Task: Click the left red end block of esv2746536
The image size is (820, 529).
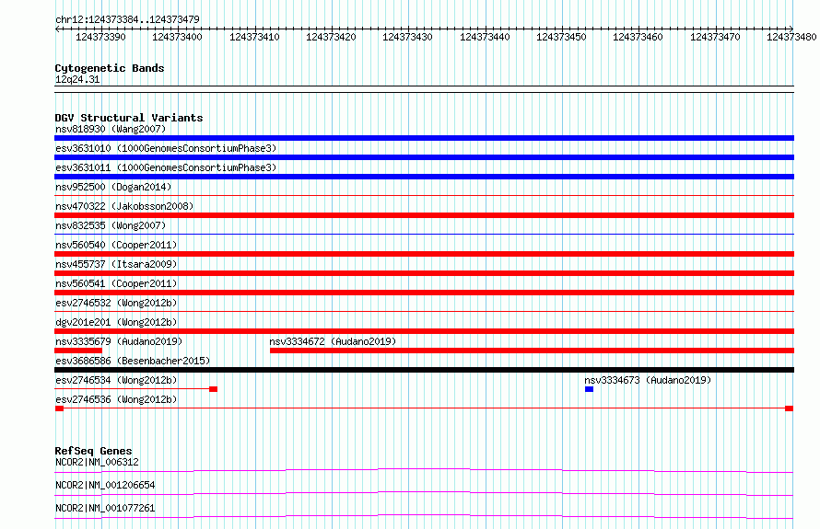Action: pyautogui.click(x=59, y=408)
